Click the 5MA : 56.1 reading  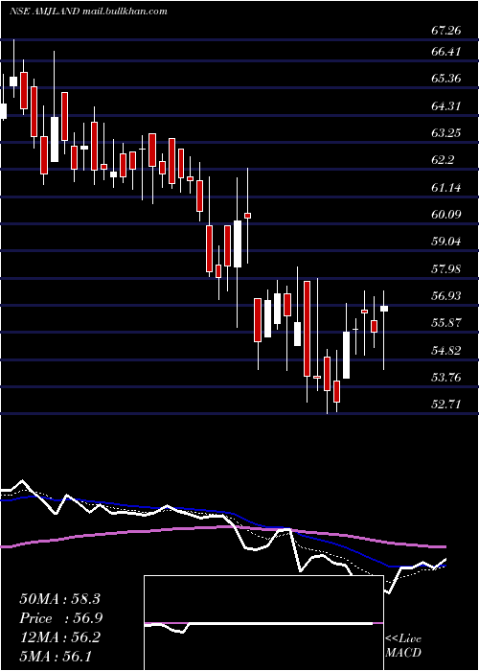click(x=56, y=657)
